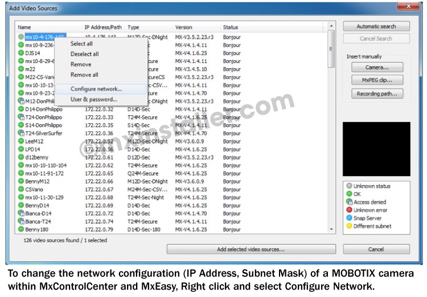Click the yellow Different subnet legend icon

coord(349,226)
